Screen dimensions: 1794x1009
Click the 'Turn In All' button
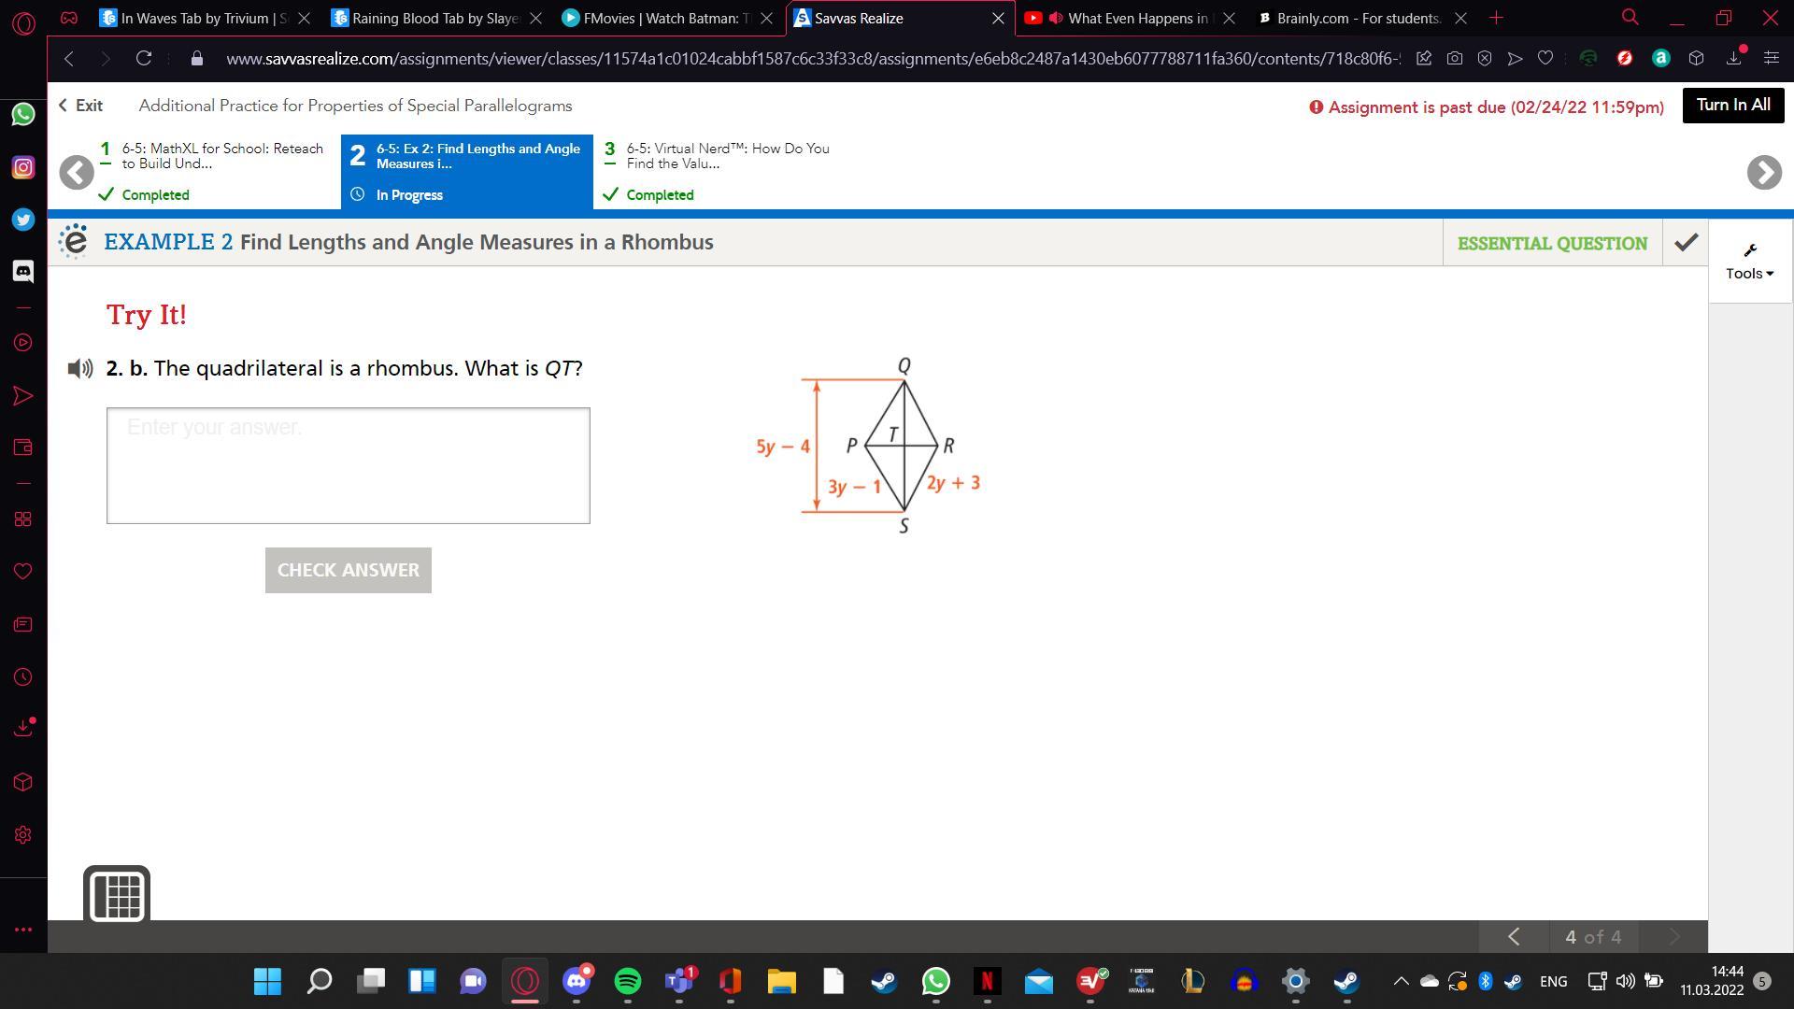(1731, 105)
